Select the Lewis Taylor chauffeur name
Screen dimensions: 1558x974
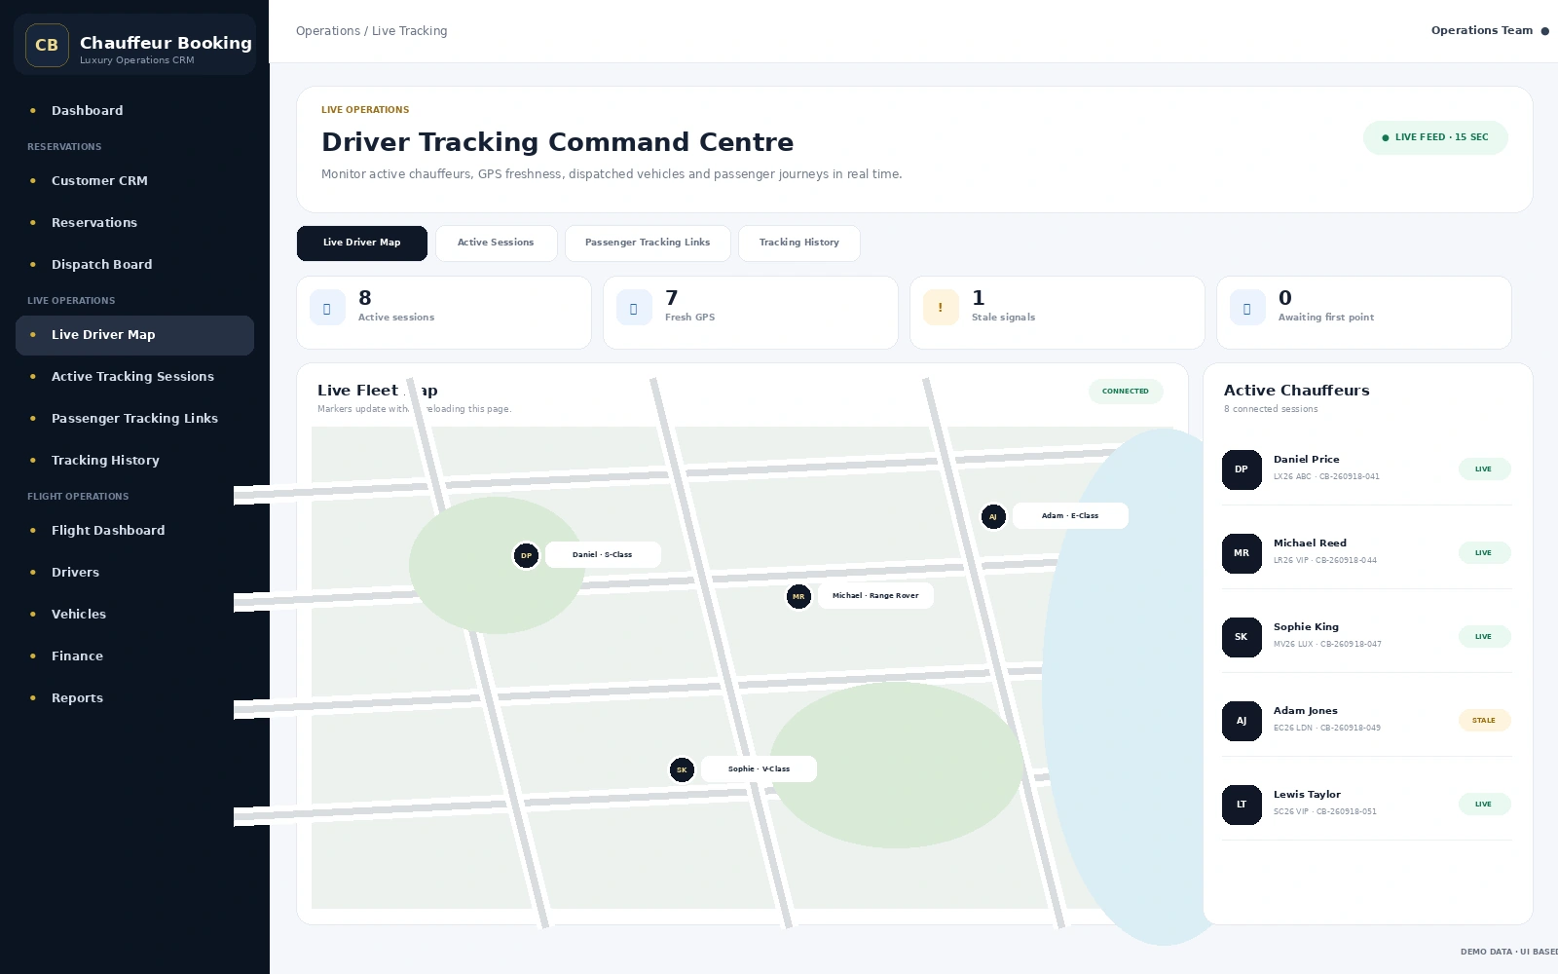click(x=1307, y=795)
